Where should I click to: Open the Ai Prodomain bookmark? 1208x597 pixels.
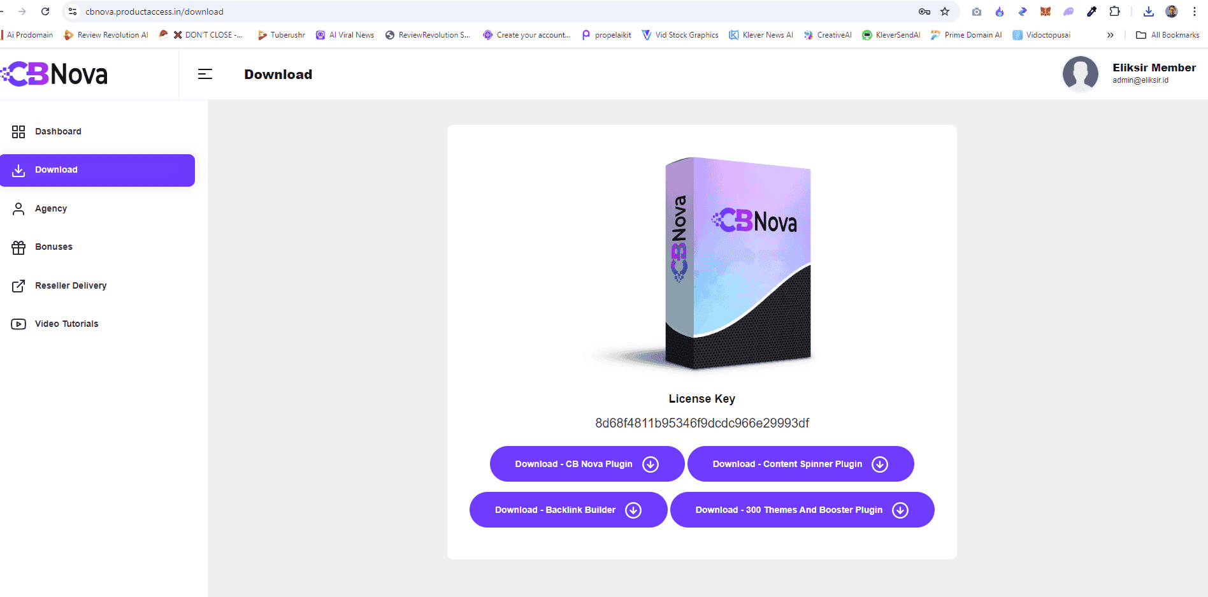(27, 35)
